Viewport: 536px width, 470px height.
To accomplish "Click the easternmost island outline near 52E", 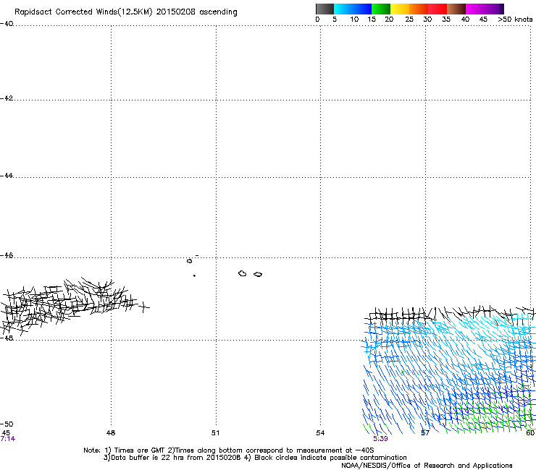I will 258,275.
